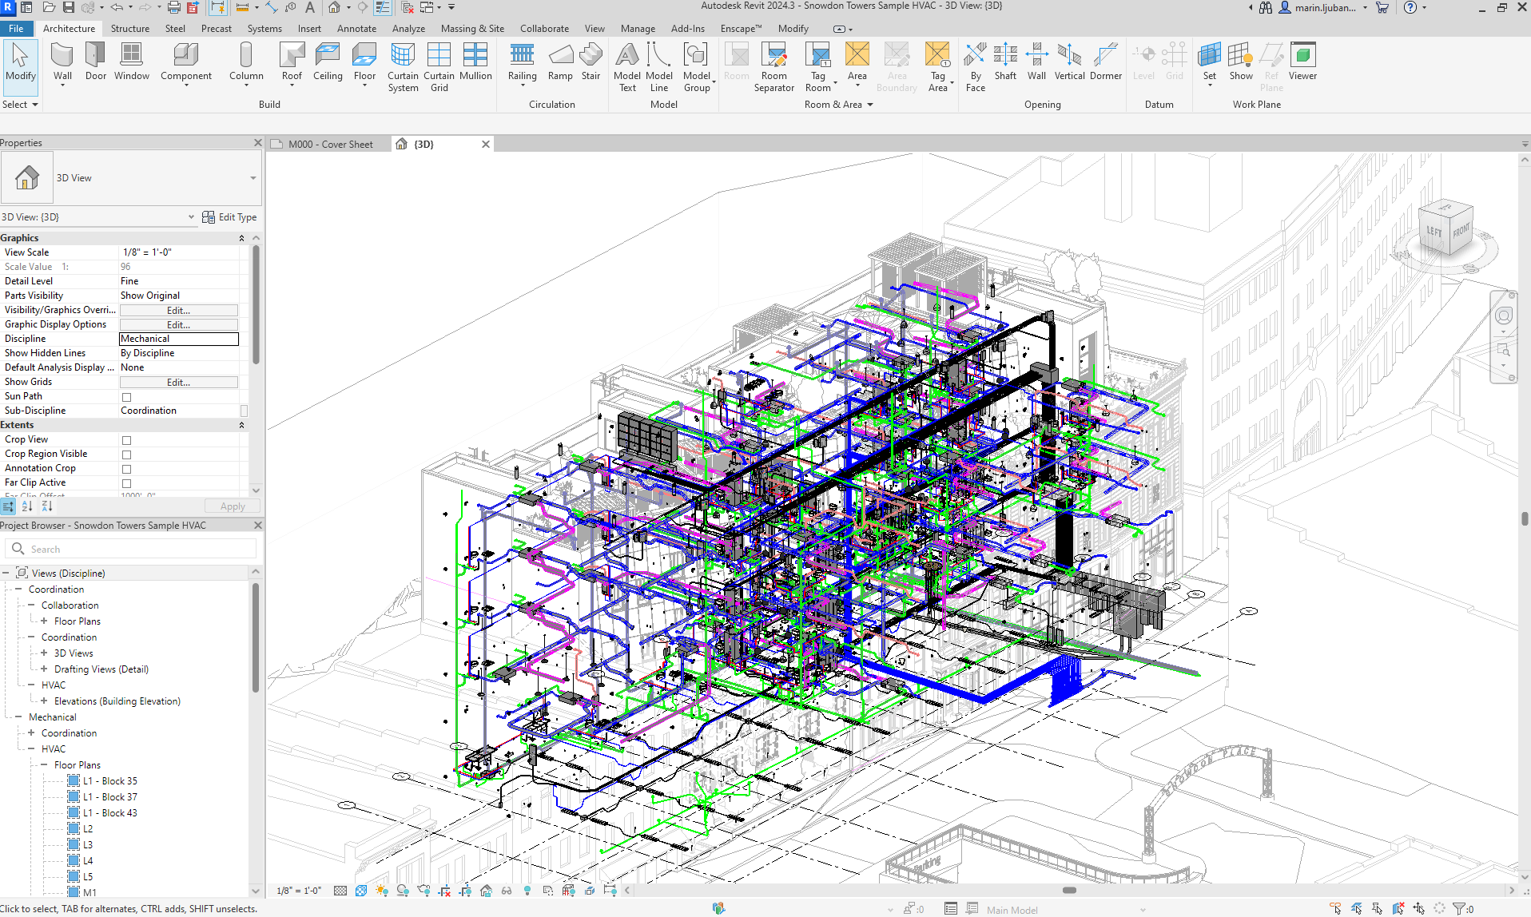Enable the Sun Path checkbox
1531x917 pixels.
(126, 397)
